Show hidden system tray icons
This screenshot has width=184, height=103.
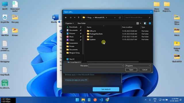tap(145, 100)
